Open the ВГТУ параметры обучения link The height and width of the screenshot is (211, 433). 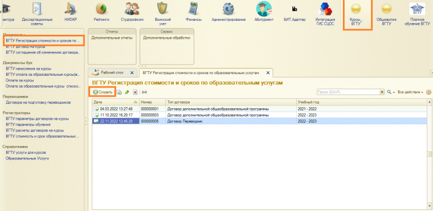point(28,125)
